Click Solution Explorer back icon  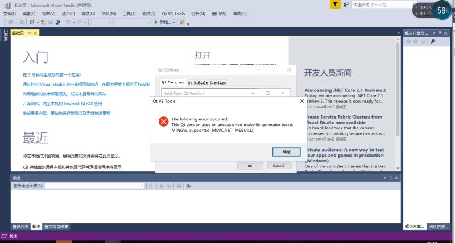pos(408,41)
